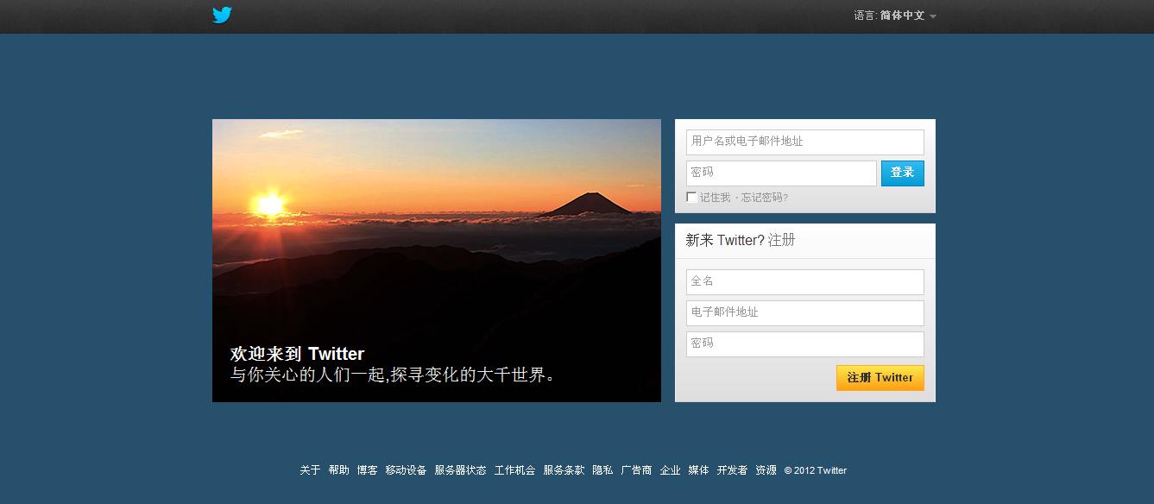Click the © 2012 Twitter footer text
The height and width of the screenshot is (504, 1154).
coord(816,470)
